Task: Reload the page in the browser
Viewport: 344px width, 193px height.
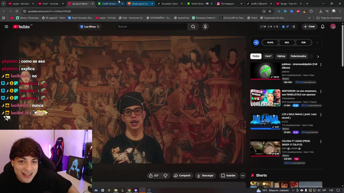Action: [x=17, y=11]
